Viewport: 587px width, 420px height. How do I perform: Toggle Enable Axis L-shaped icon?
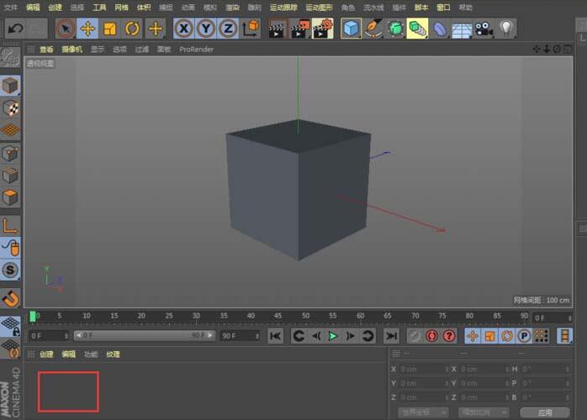(x=10, y=225)
